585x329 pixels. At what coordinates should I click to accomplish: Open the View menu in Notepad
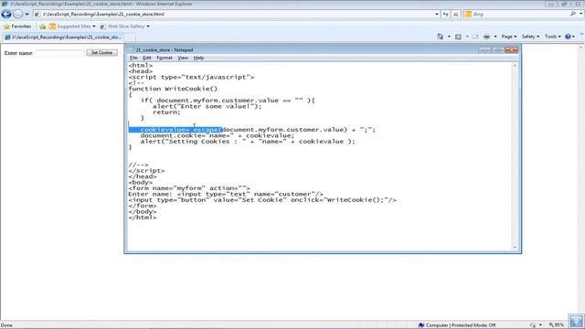click(183, 58)
